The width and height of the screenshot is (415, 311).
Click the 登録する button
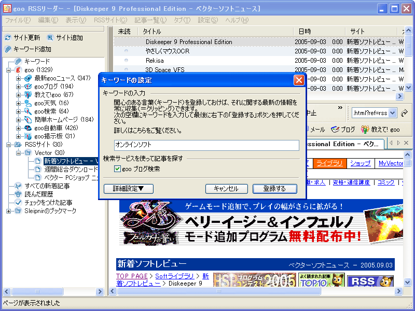[275, 189]
